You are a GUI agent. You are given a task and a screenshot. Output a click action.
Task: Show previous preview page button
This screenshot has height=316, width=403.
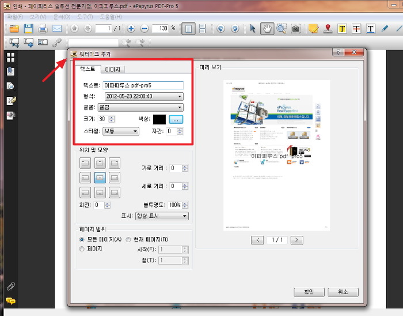point(257,240)
